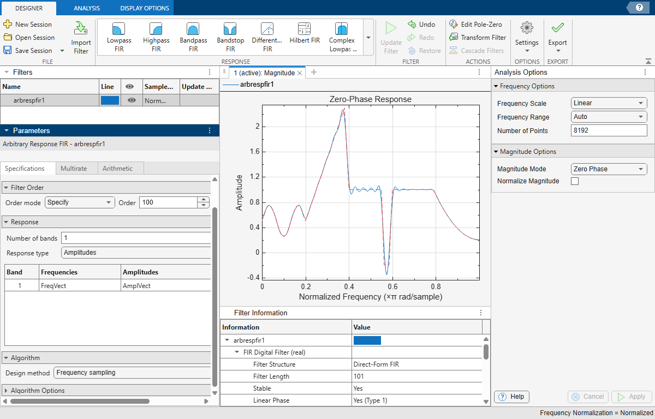Open Session from file
Viewport: 655px width, 419px height.
(x=29, y=38)
